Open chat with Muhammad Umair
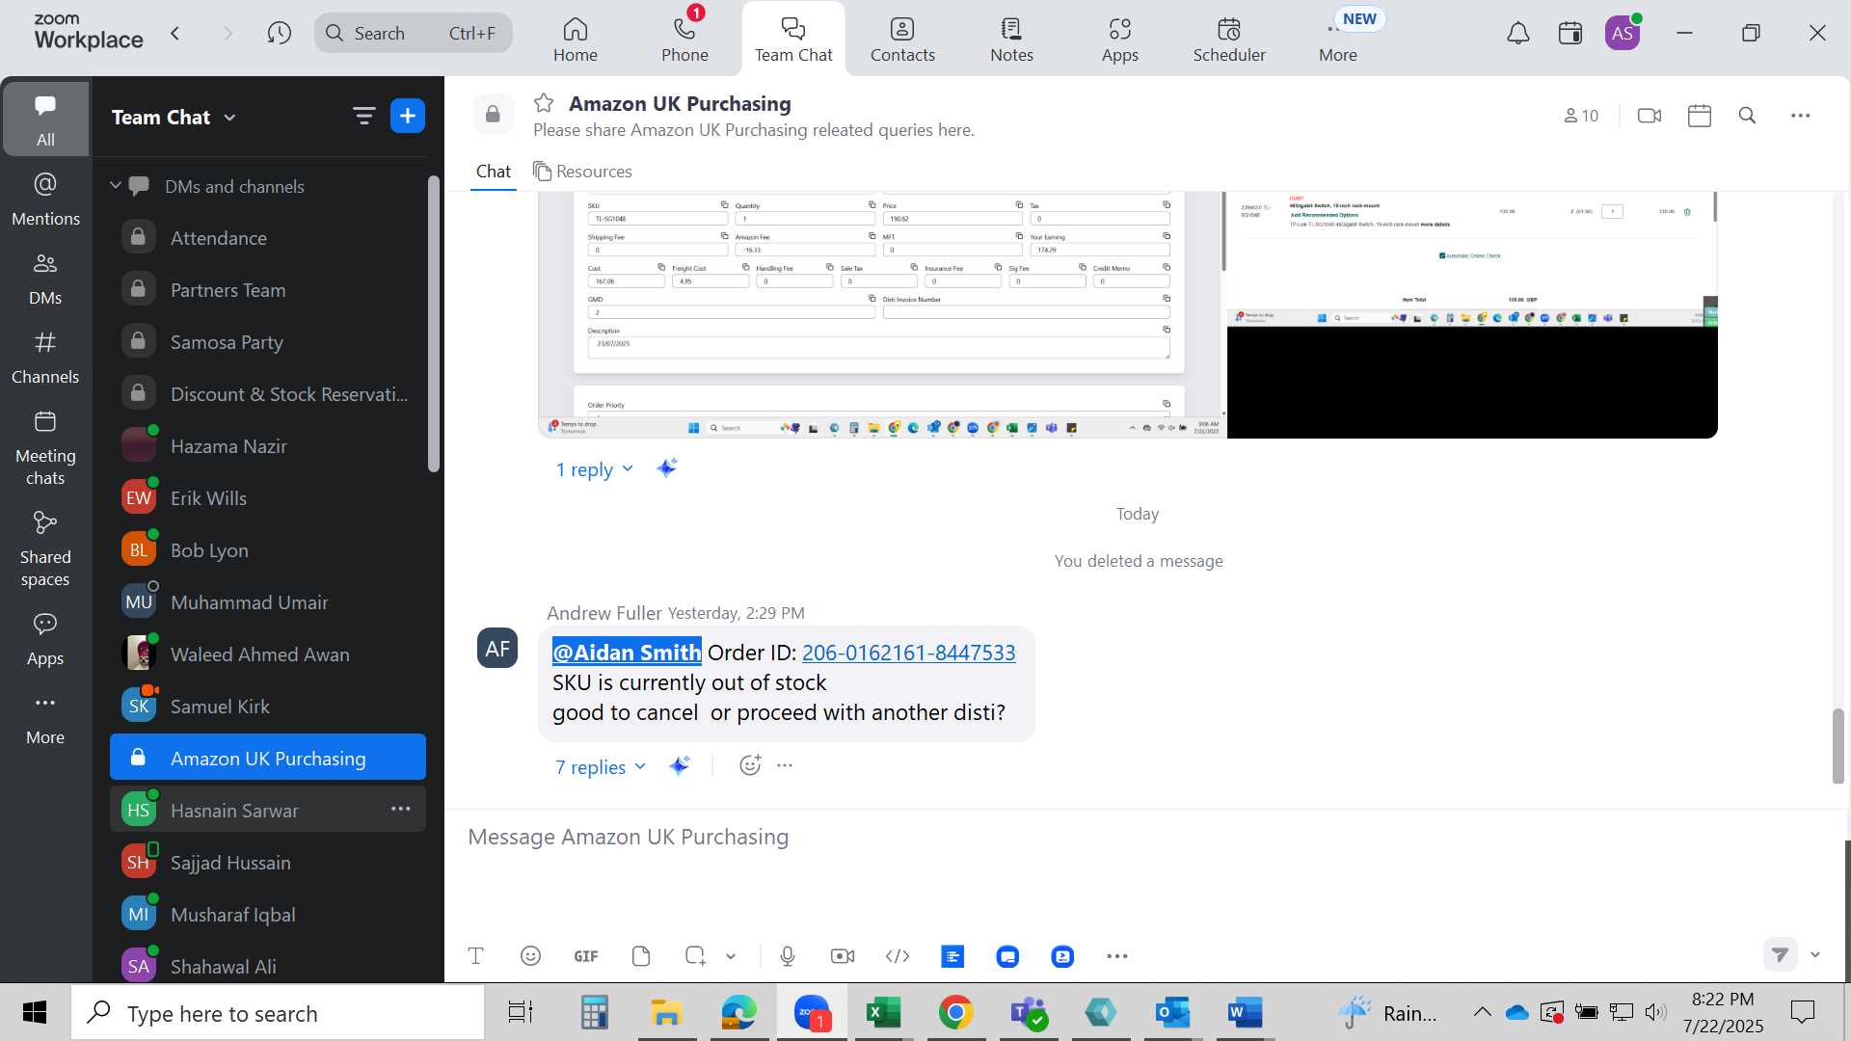Screen dimensions: 1851x1041 (268, 602)
